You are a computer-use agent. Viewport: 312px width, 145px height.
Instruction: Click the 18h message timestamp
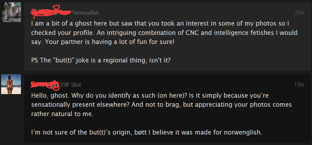[x=299, y=85]
